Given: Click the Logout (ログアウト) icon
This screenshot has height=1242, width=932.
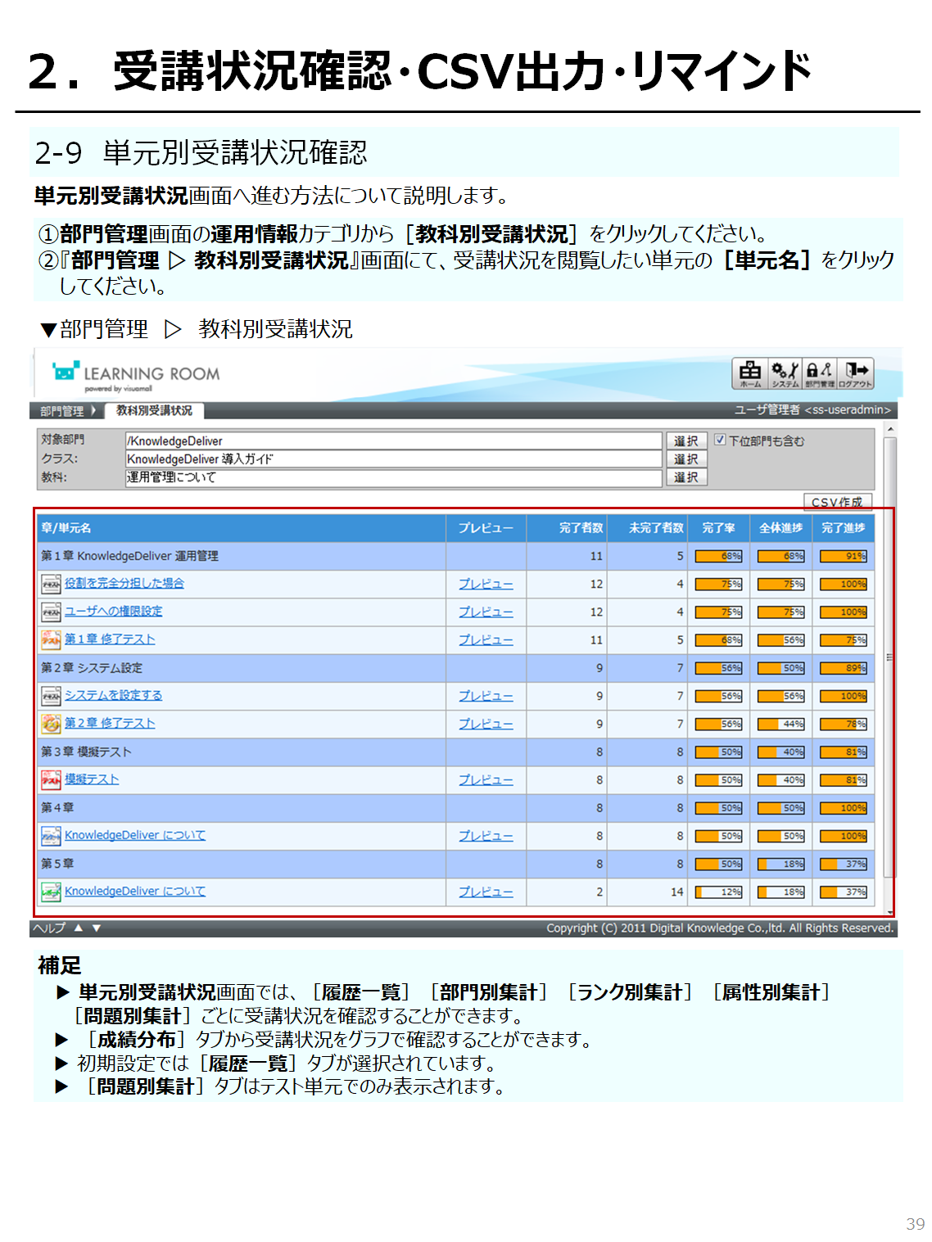Looking at the screenshot, I should pyautogui.click(x=856, y=373).
